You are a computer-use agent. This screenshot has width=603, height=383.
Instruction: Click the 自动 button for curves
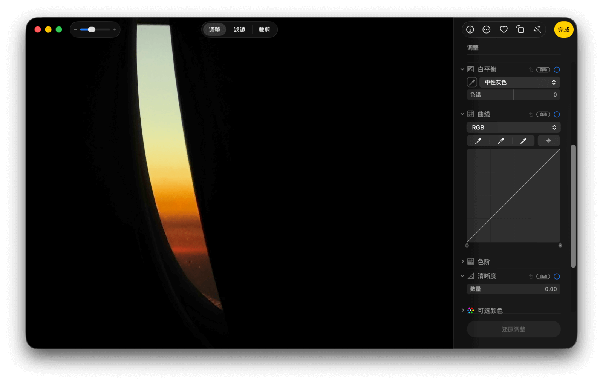point(543,114)
